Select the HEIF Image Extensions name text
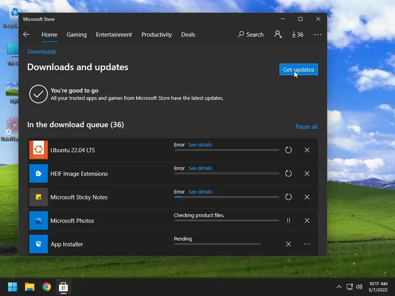This screenshot has height=296, width=395. click(x=79, y=174)
